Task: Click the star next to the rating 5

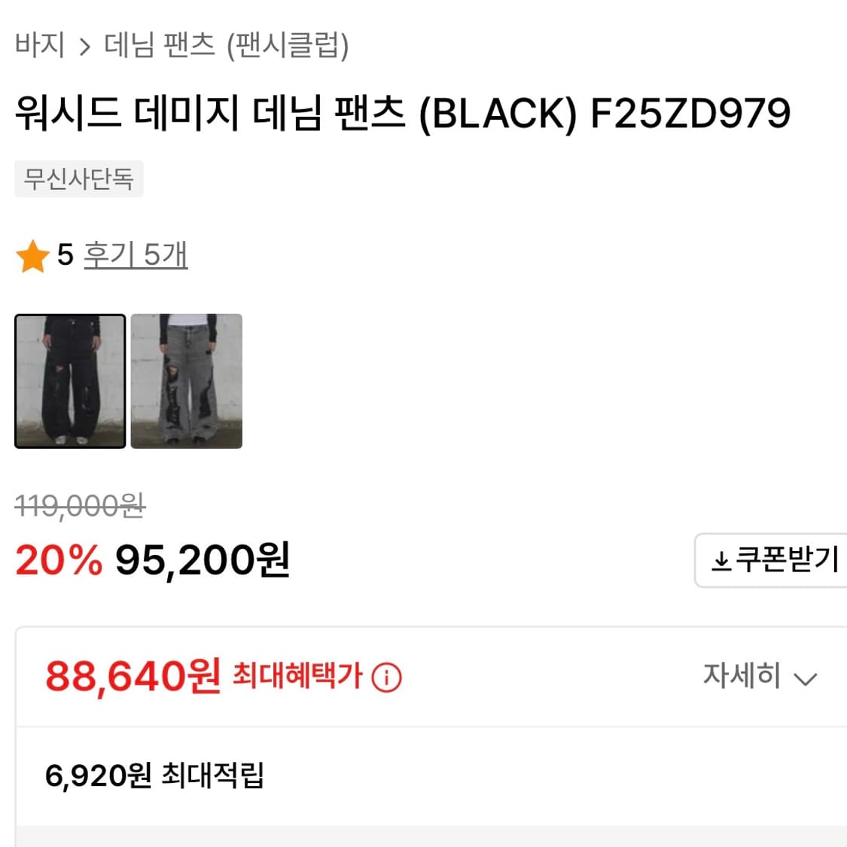Action: point(32,256)
